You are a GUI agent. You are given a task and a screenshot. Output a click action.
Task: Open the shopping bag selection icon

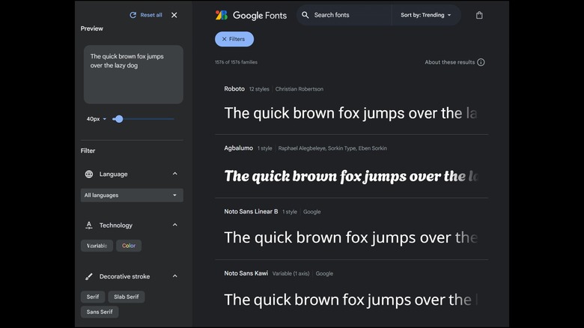point(479,15)
